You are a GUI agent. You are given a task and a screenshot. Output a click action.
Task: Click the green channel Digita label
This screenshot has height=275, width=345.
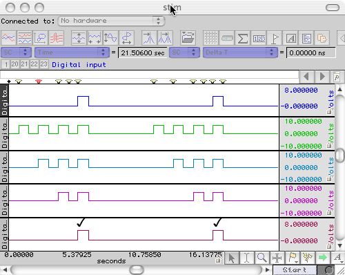click(x=4, y=134)
